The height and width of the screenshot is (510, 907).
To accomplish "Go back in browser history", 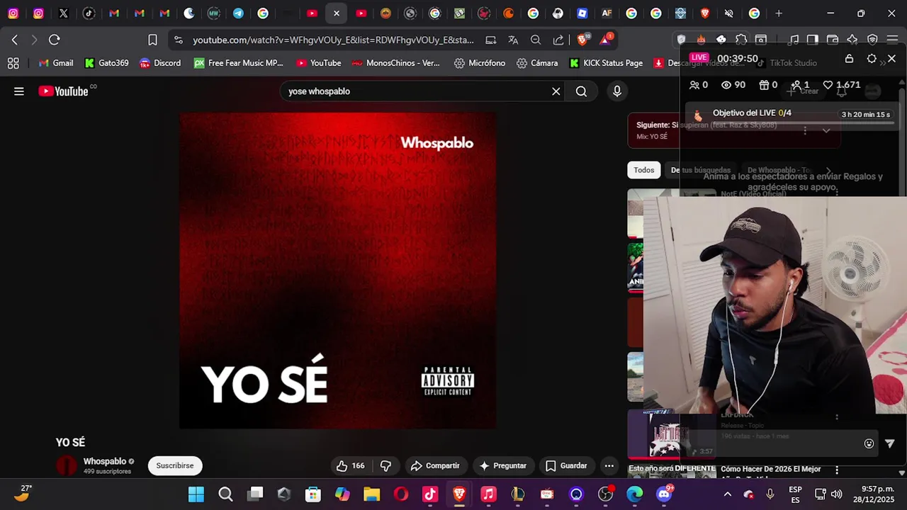I will [15, 40].
